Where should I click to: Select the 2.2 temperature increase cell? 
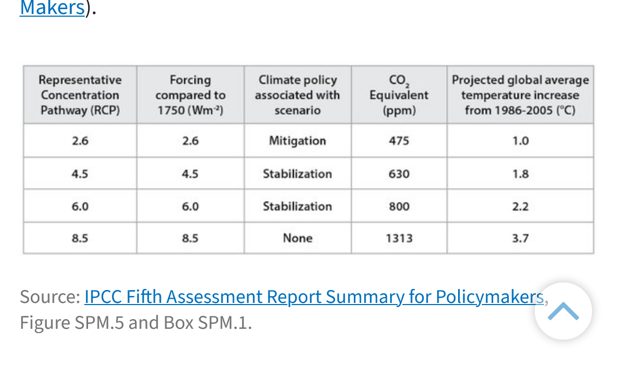pos(520,206)
